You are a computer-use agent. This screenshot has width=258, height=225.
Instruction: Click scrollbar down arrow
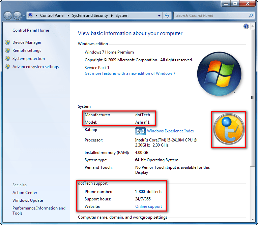coord(252,219)
